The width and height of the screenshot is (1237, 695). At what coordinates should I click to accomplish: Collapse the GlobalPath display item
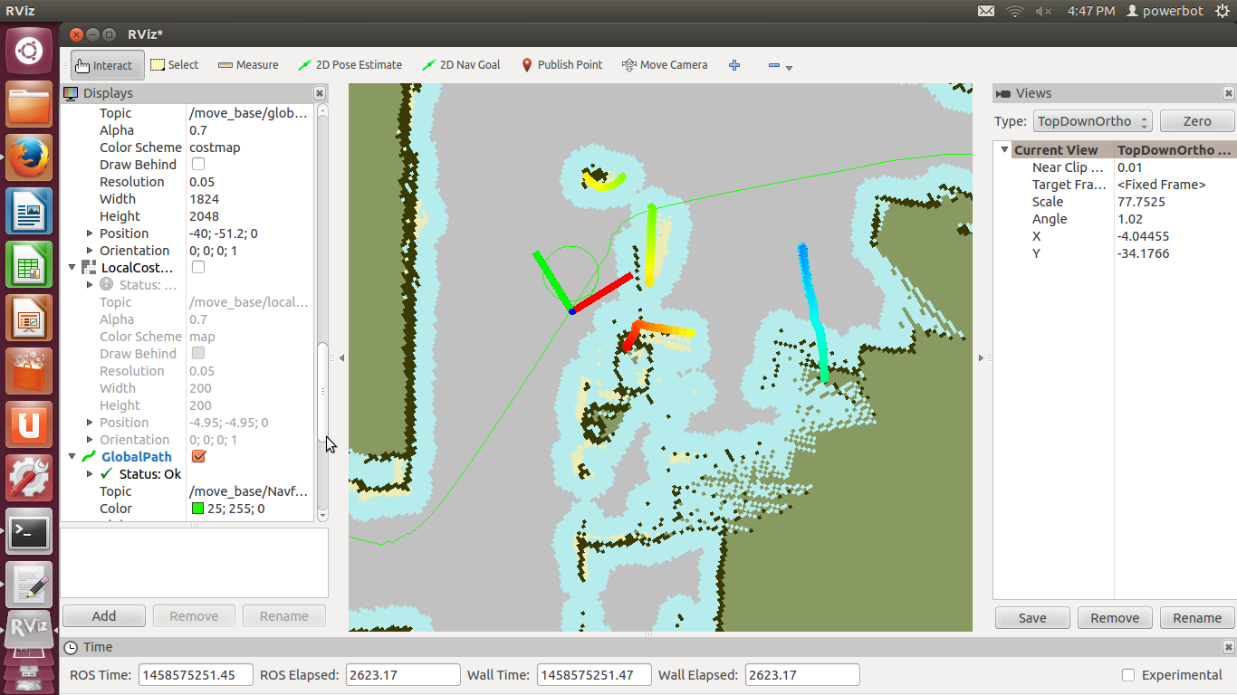72,457
